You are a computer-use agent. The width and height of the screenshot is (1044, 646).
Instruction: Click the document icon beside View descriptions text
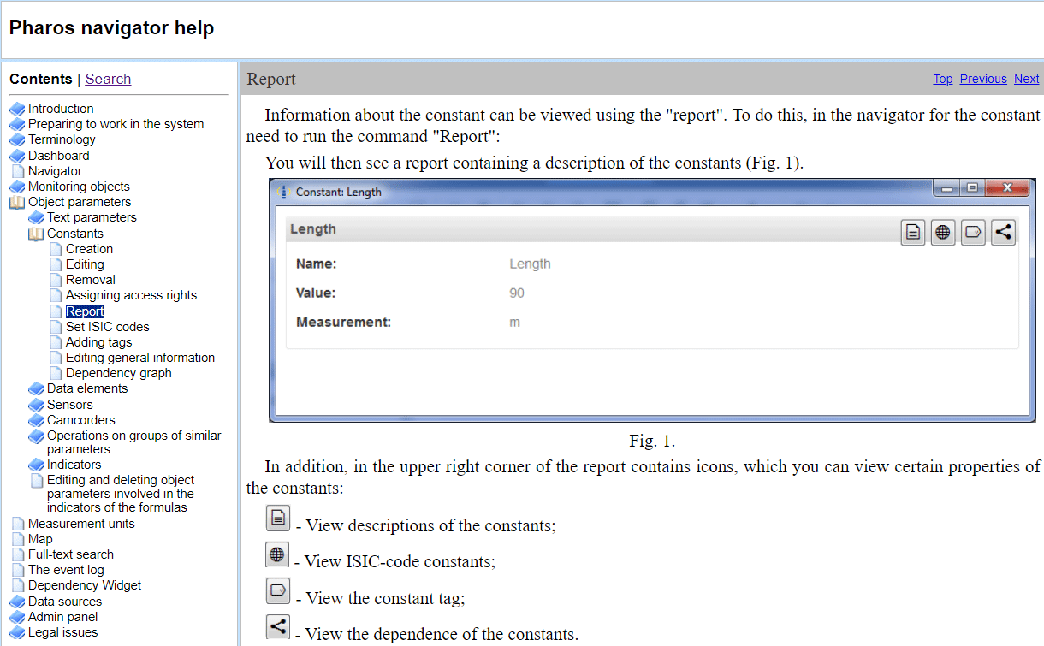(x=277, y=519)
